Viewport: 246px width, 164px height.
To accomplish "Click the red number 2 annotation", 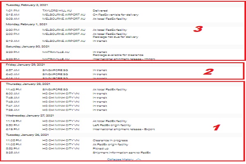I will (x=208, y=71).
